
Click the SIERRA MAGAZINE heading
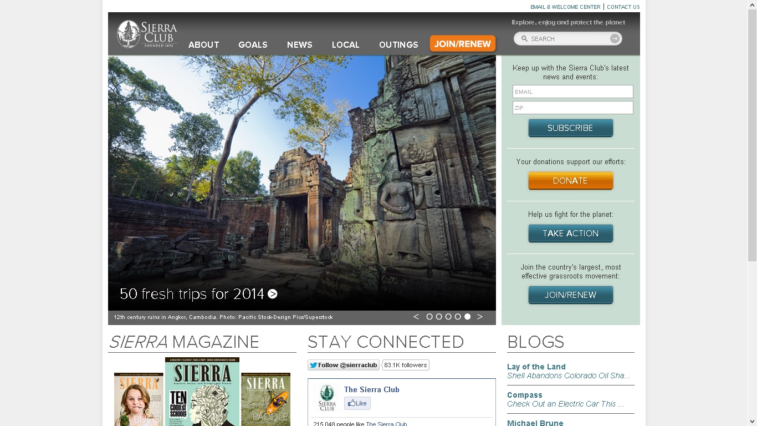[184, 342]
